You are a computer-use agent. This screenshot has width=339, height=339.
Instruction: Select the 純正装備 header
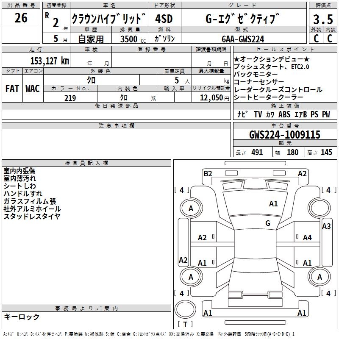[285, 106]
